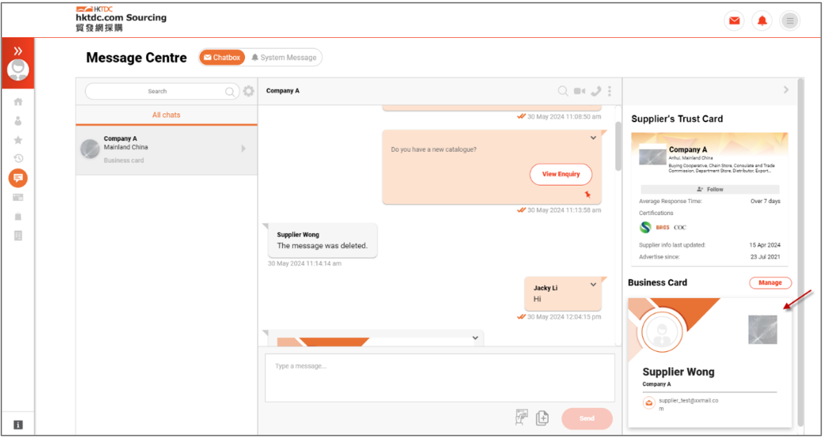Click the info icon at sidebar bottom
The width and height of the screenshot is (824, 439).
(x=18, y=425)
